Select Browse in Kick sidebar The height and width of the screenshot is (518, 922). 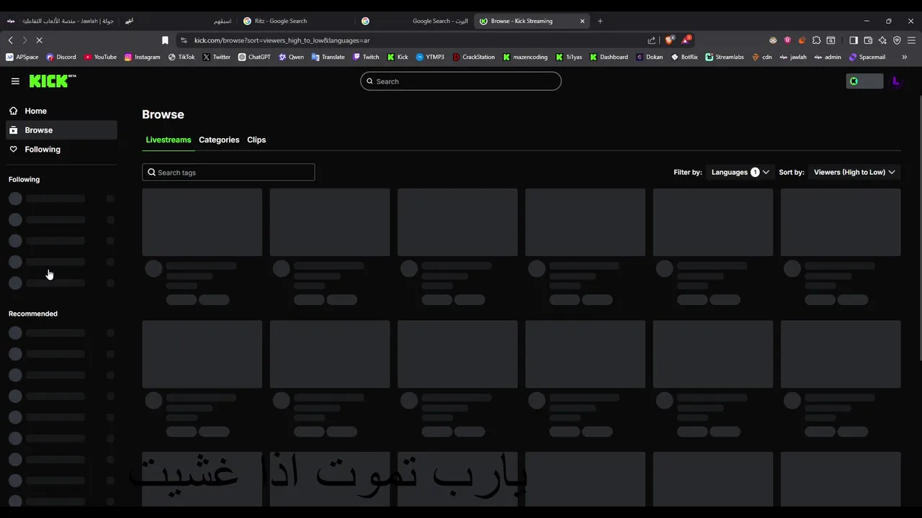click(x=61, y=130)
